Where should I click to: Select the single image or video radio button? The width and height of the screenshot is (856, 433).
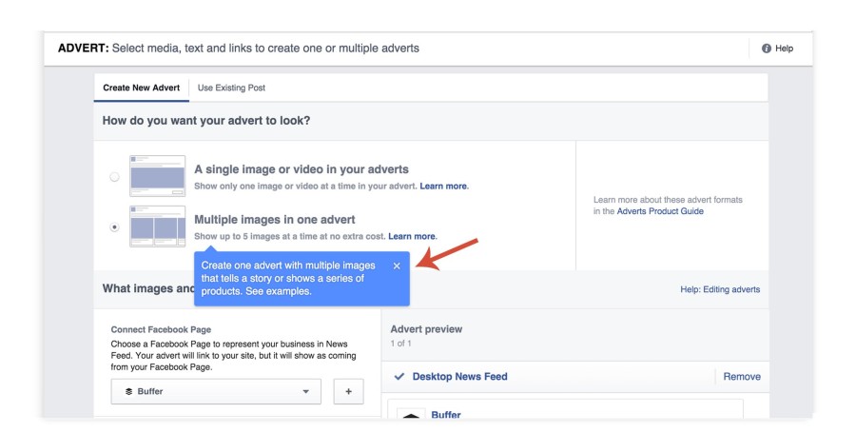tap(115, 177)
